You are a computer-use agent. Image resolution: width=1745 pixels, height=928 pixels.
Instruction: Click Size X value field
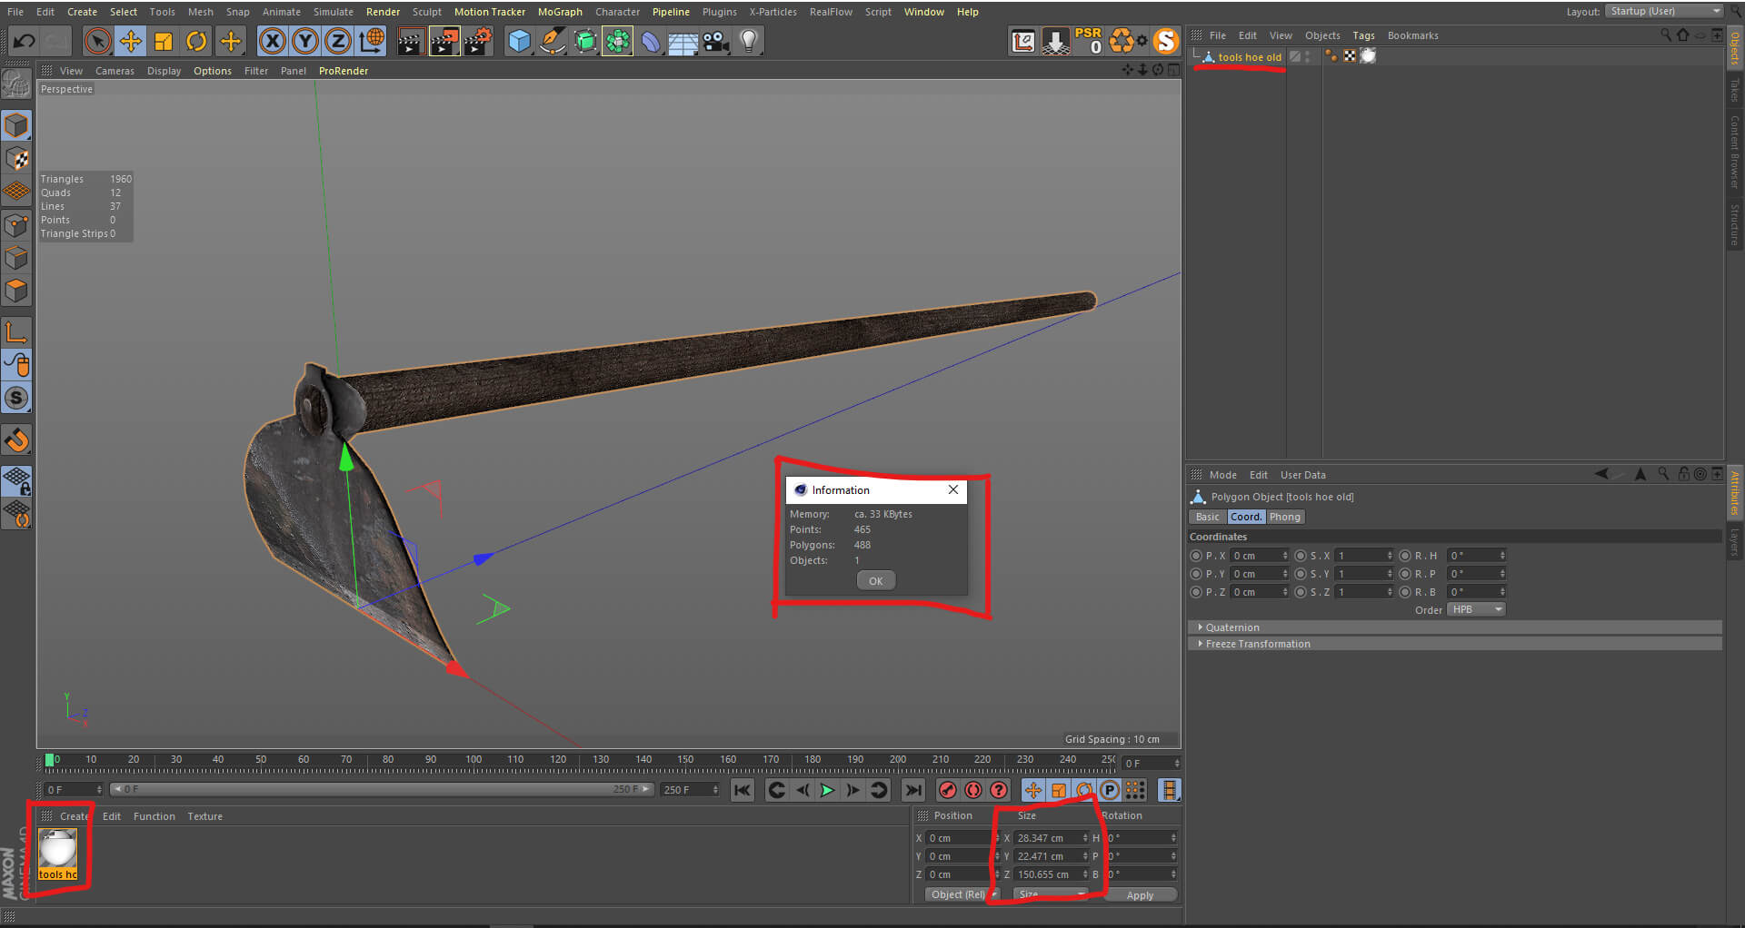[1051, 838]
